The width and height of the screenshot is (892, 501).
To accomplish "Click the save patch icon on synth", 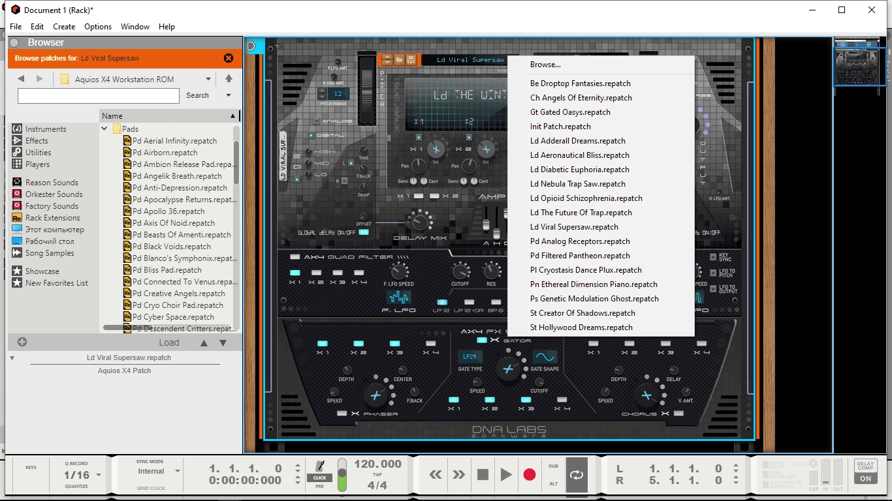I will pyautogui.click(x=411, y=59).
